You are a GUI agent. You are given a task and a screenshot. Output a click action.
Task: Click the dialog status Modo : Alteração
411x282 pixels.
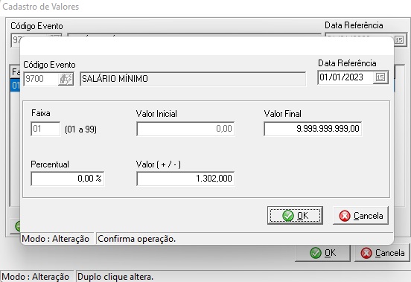[55, 239]
